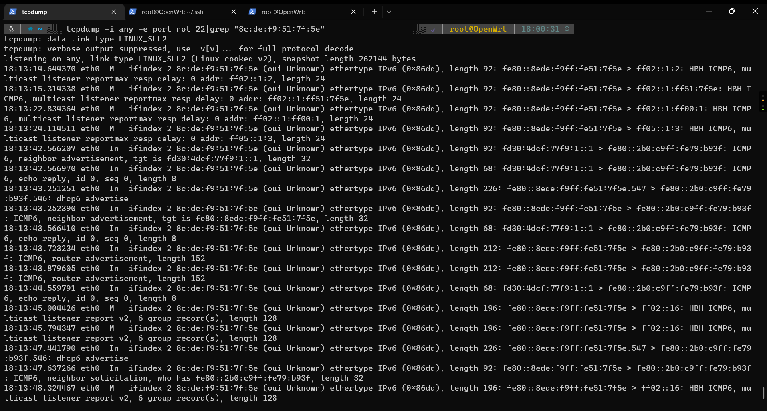Click the timestamp 18:13:14.644370

(x=40, y=69)
